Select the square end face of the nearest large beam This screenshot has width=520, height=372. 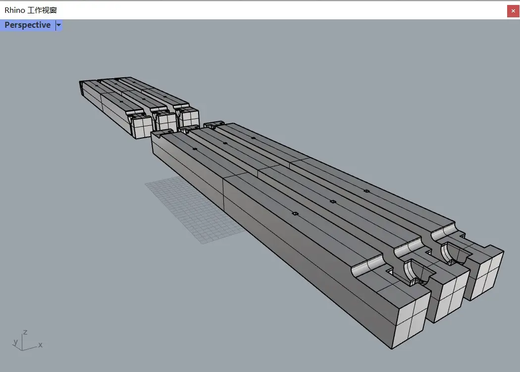click(411, 320)
